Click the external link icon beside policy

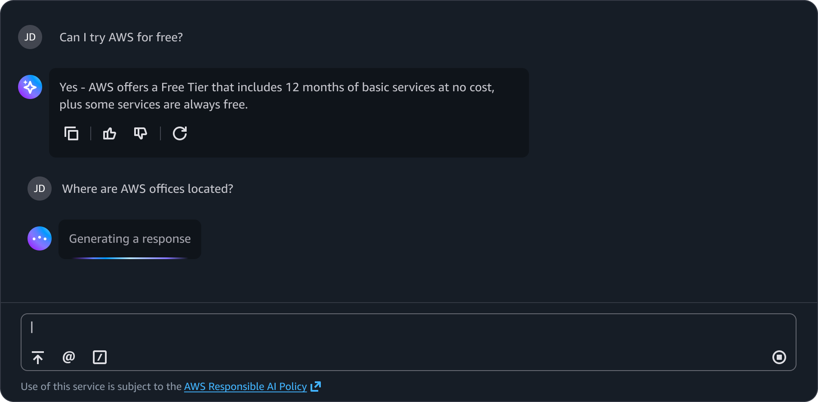(x=316, y=387)
